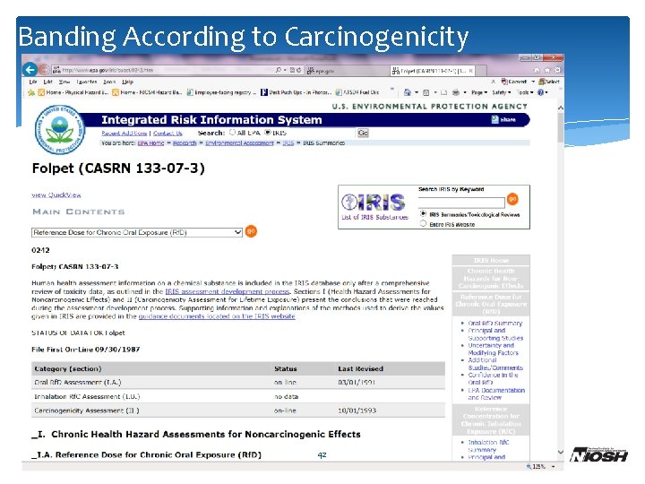Image resolution: width=645 pixels, height=484 pixels.
Task: Click the zoom level magnifier in status bar
Action: pos(529,467)
